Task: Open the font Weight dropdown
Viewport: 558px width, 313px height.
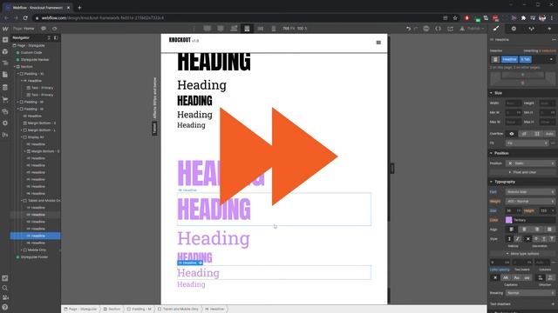Action: (x=530, y=201)
